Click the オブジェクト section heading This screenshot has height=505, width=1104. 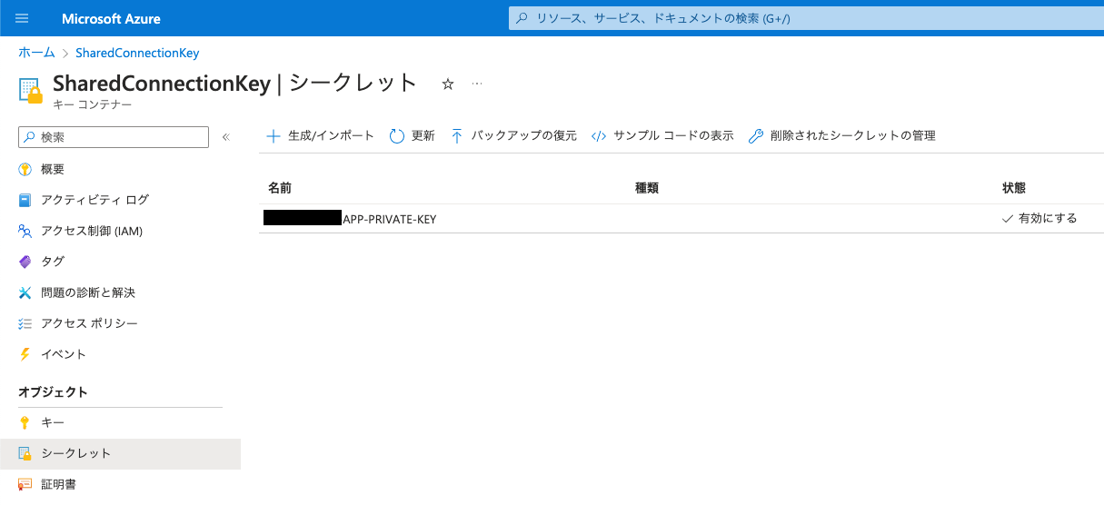pos(53,392)
